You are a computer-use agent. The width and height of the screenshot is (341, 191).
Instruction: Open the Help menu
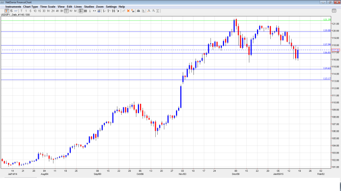(x=122, y=7)
